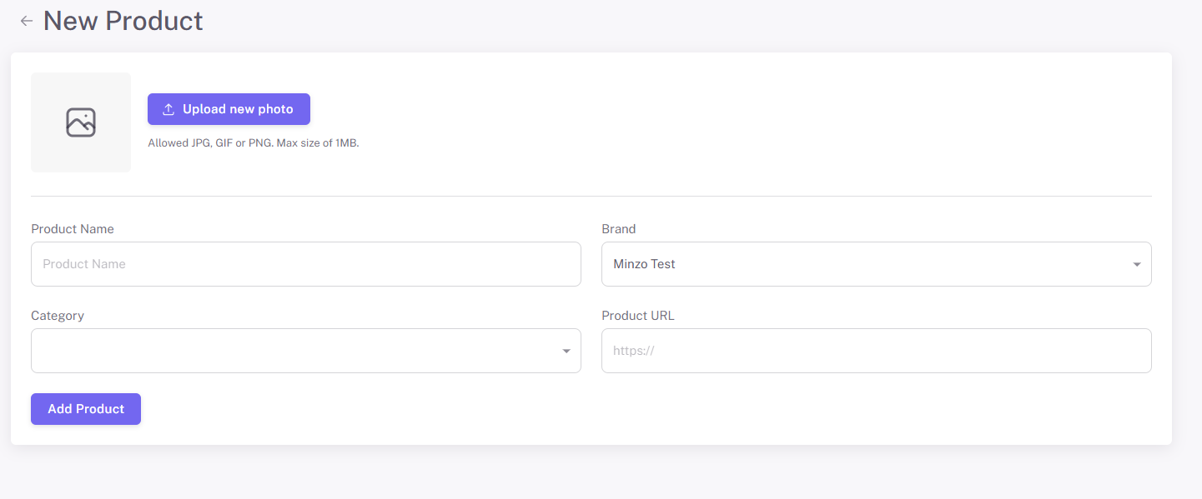Open the empty Category dropdown

tap(305, 351)
